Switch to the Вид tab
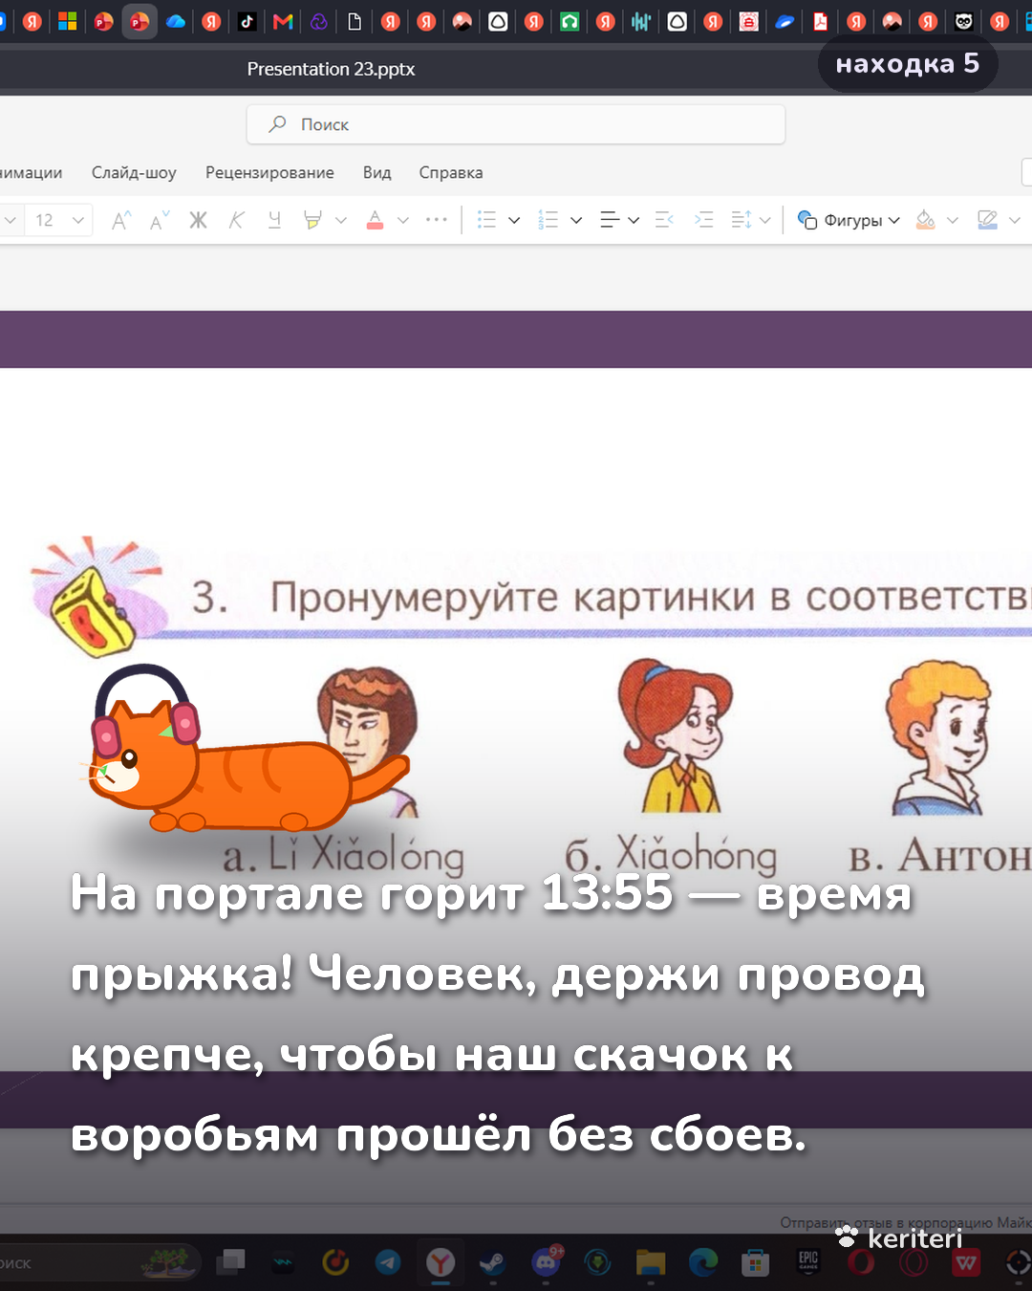The height and width of the screenshot is (1291, 1032). point(376,173)
